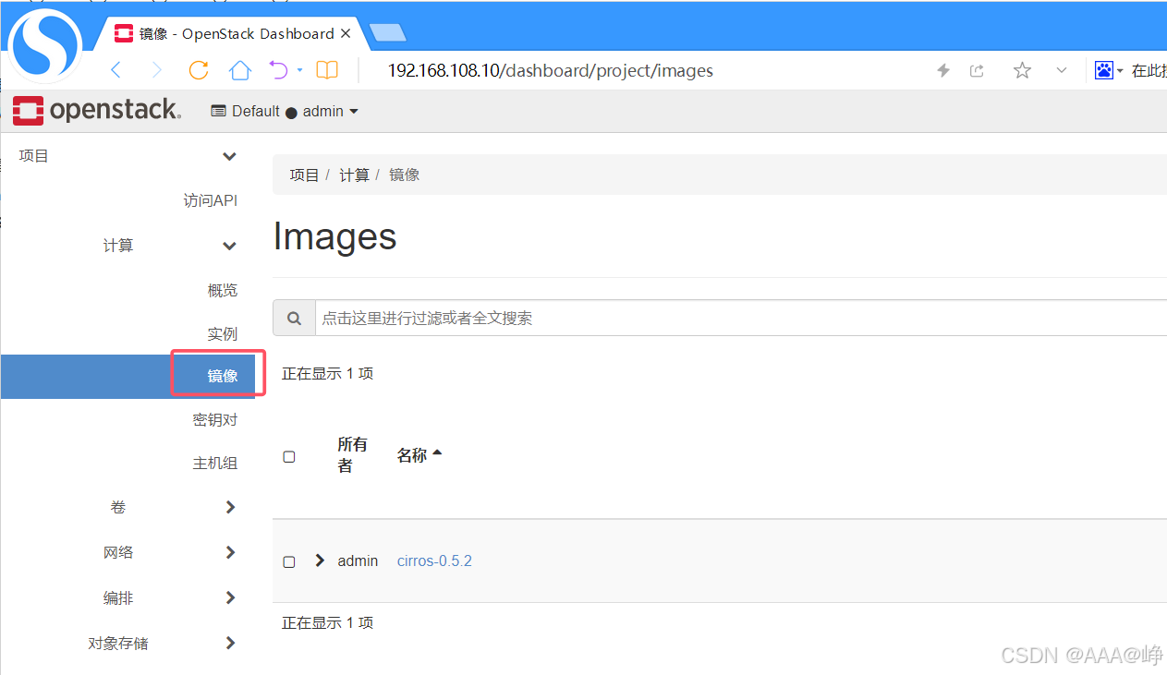
Task: Click 项目 in the breadcrumb
Action: tap(304, 175)
